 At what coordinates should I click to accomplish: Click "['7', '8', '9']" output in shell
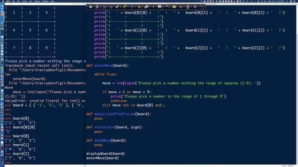pyautogui.click(x=20, y=158)
